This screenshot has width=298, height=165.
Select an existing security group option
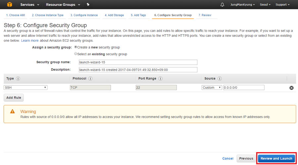pyautogui.click(x=76, y=54)
